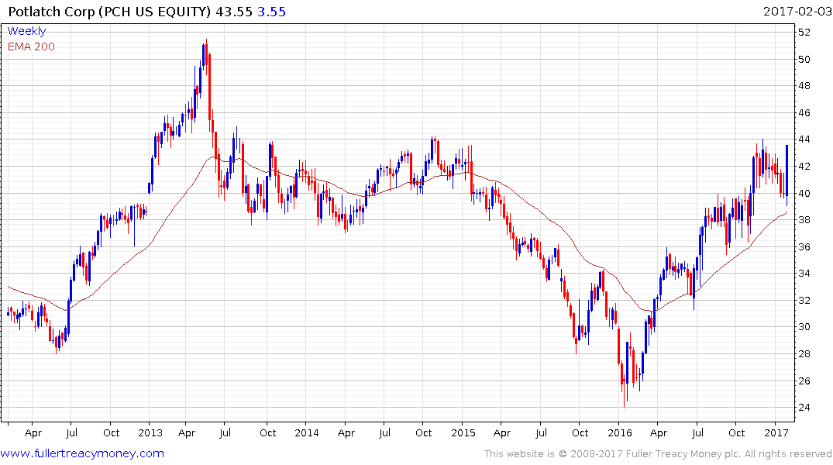This screenshot has height=465, width=833.
Task: Click the 2016 time axis label
Action: [620, 433]
